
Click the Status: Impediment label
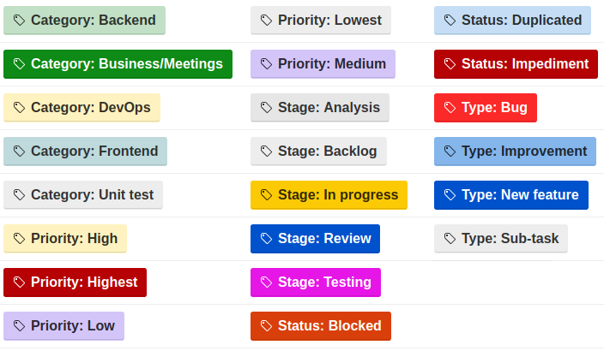coord(516,64)
